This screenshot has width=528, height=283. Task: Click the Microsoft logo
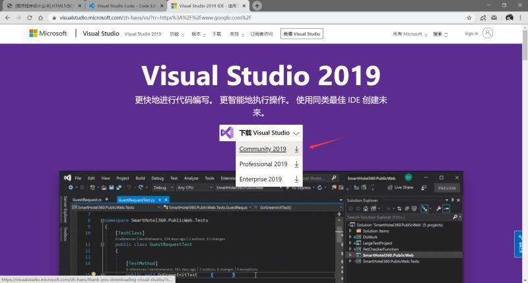[x=48, y=34]
